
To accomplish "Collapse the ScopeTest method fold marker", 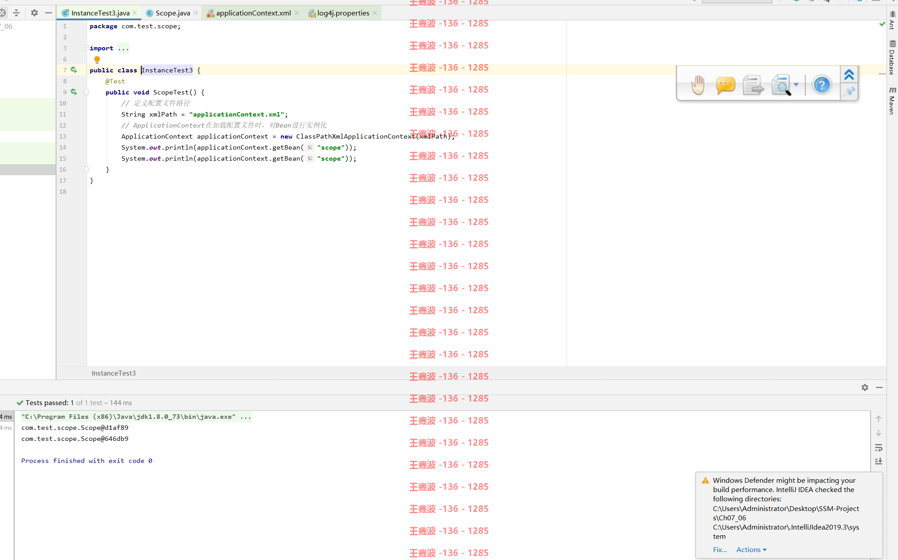I will tap(87, 92).
